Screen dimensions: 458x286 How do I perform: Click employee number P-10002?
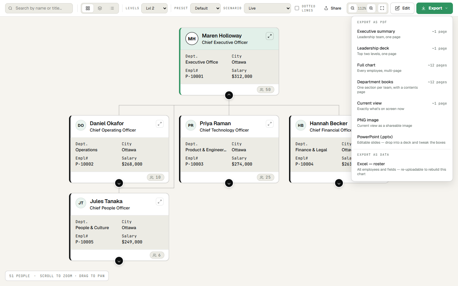(85, 164)
